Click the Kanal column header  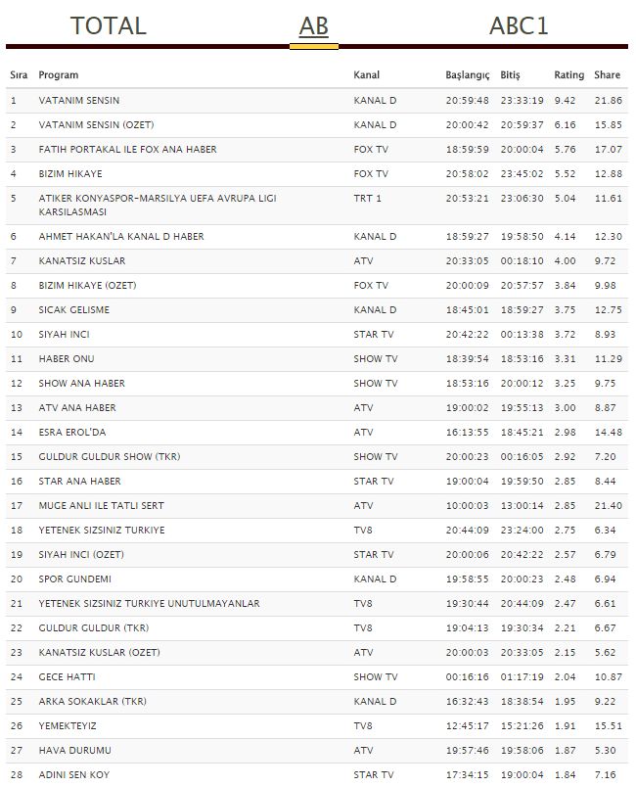click(x=367, y=75)
